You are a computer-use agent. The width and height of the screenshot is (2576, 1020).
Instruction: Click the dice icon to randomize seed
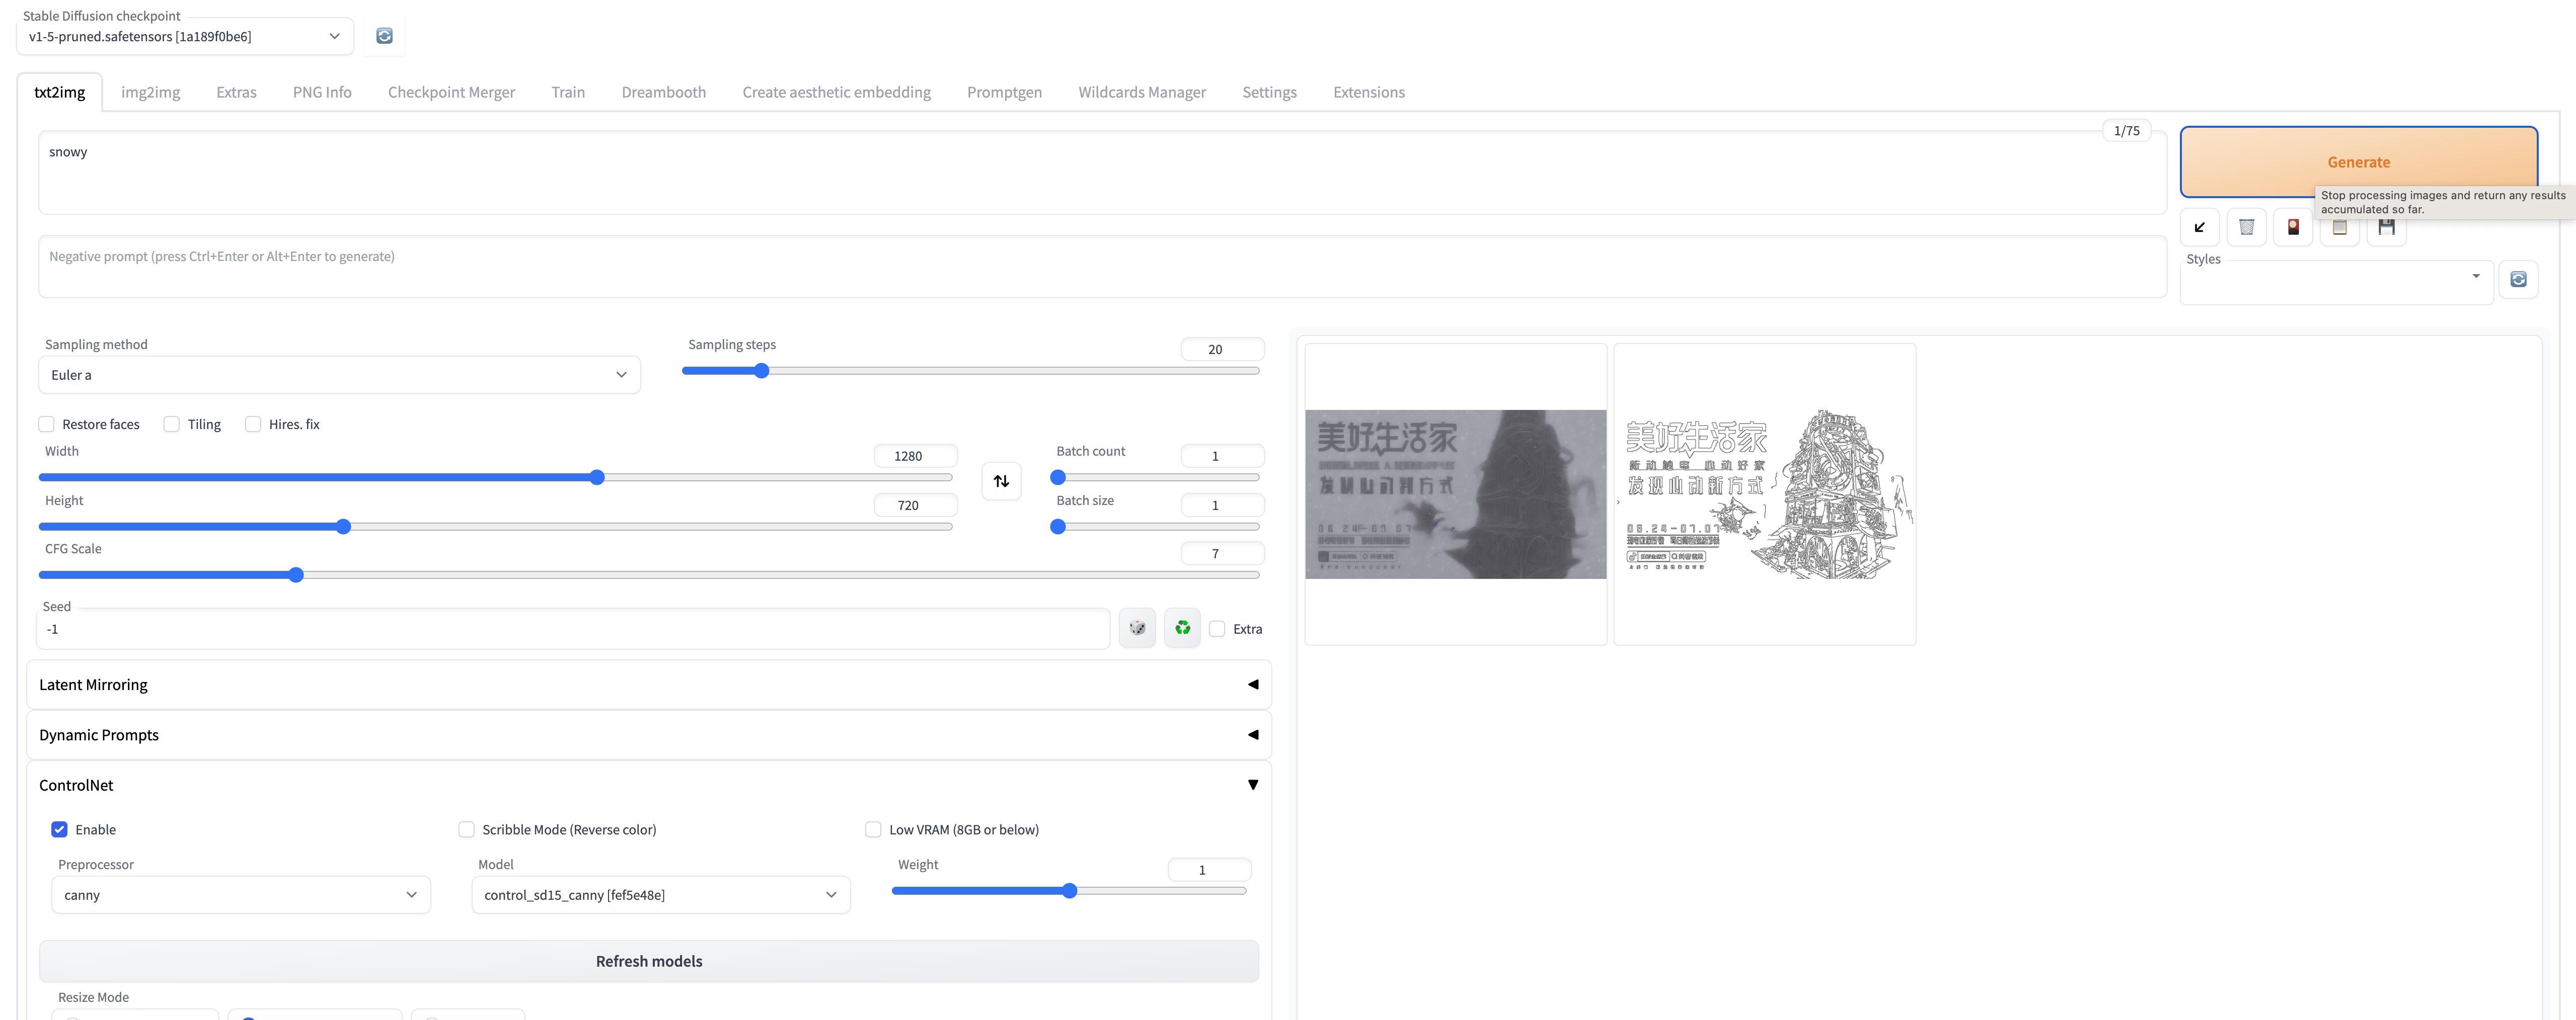coord(1137,628)
